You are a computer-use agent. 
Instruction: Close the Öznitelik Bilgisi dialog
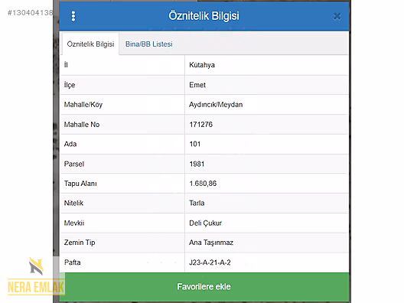[x=337, y=16]
